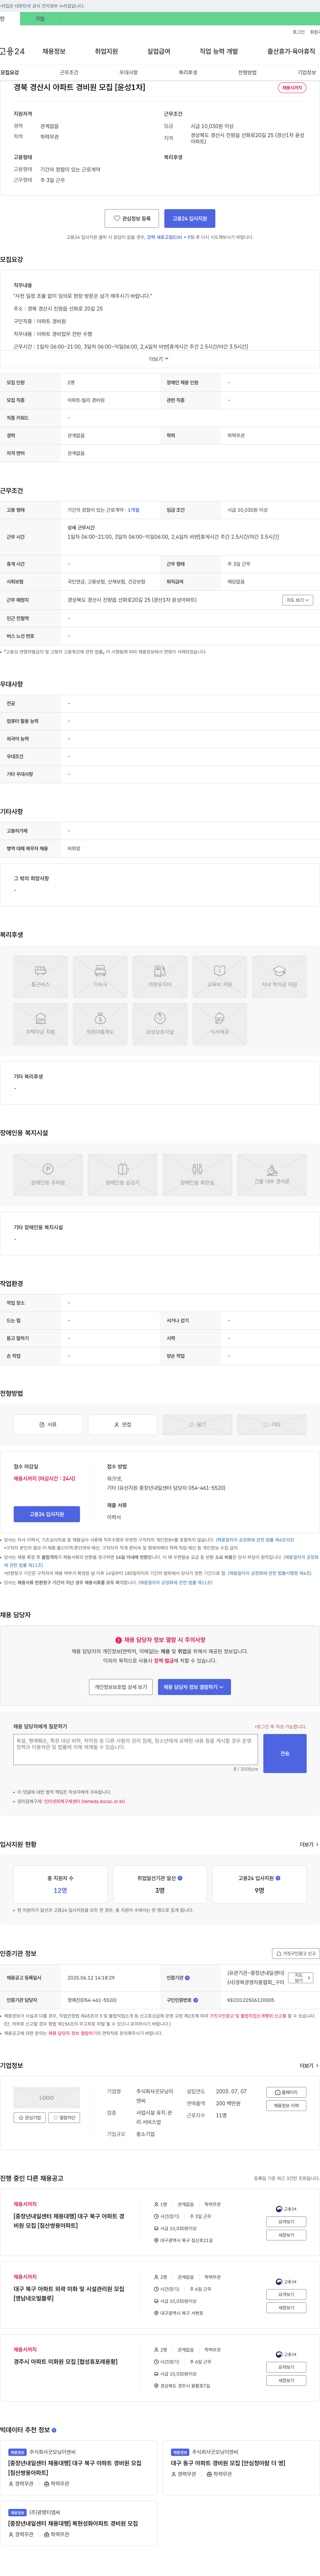
Task: Expand 채용 담당자 정보 열람하기
Action: coord(194,1687)
